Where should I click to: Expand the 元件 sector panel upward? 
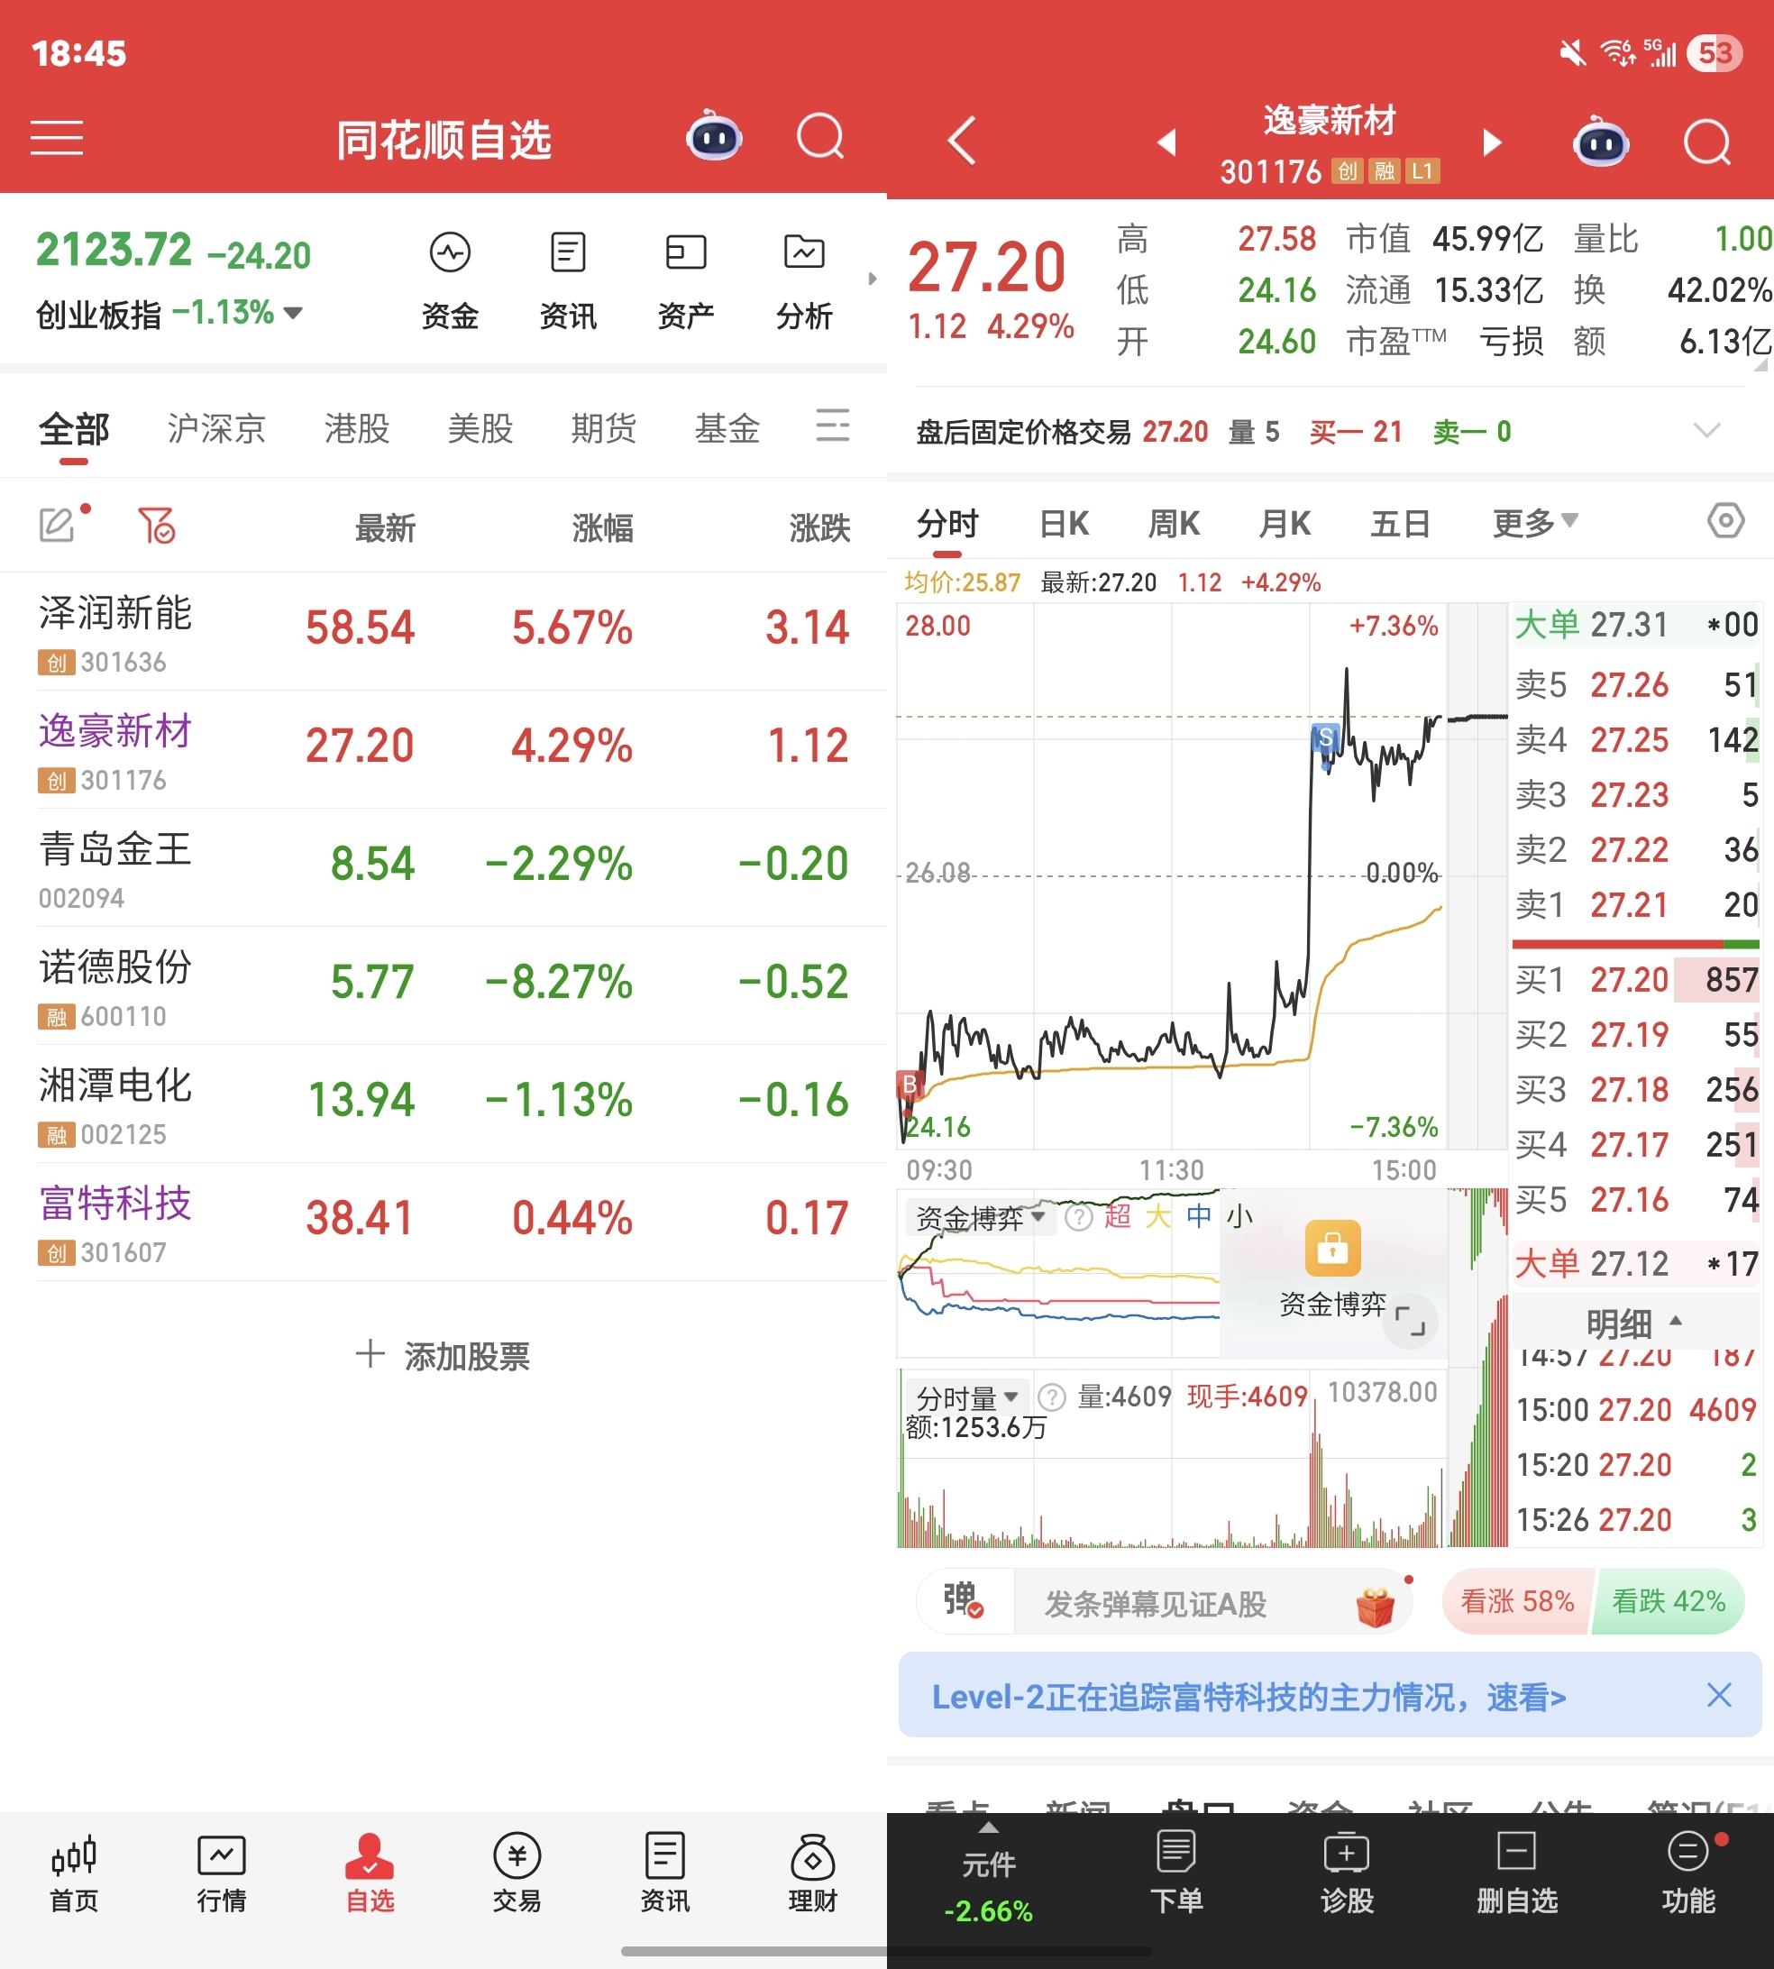coord(988,1827)
